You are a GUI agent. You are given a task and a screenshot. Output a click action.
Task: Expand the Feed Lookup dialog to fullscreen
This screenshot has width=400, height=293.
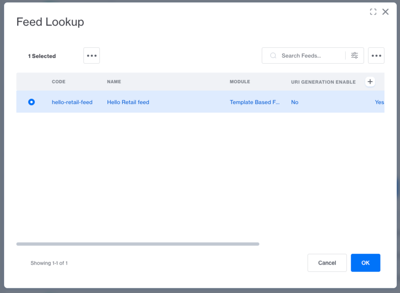[x=373, y=12]
